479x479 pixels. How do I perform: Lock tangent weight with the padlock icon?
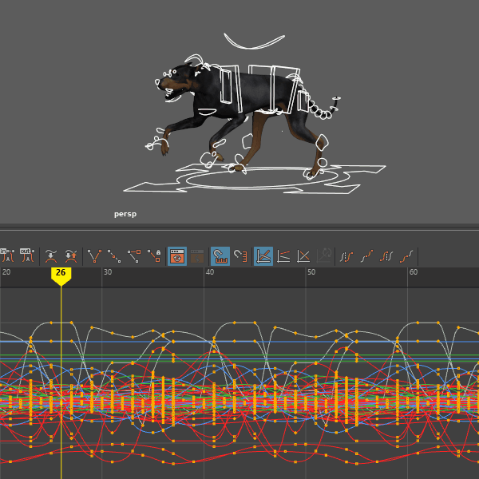pos(154,256)
